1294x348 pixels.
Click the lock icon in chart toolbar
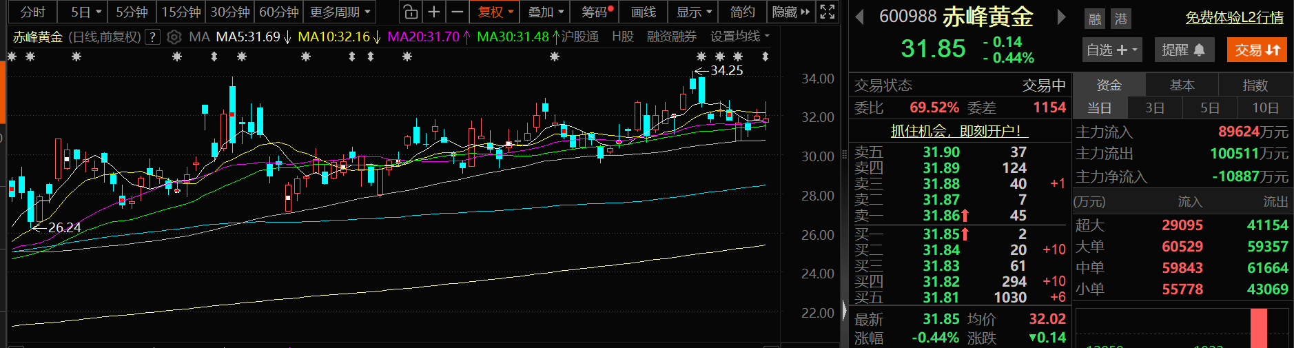pyautogui.click(x=411, y=12)
